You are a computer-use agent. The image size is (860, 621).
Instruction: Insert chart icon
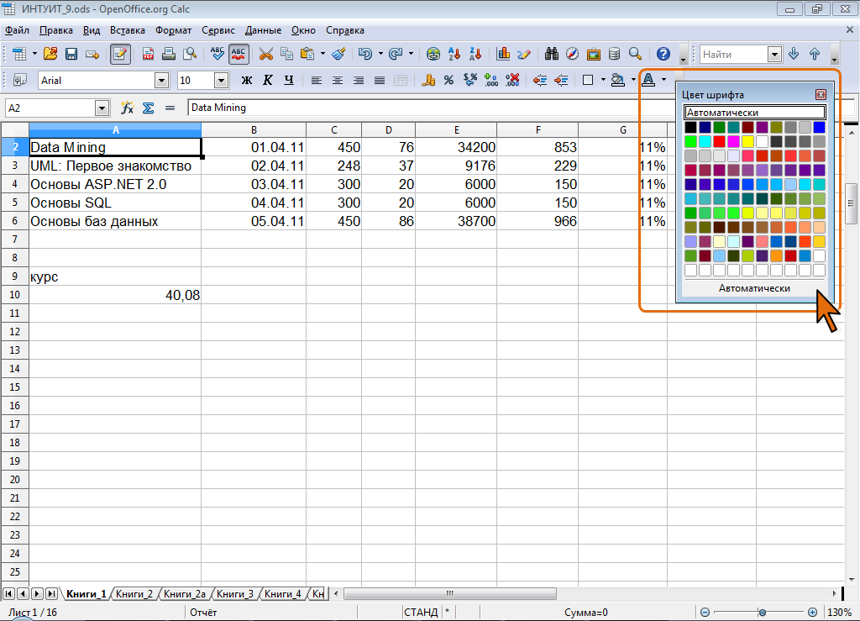click(x=502, y=54)
